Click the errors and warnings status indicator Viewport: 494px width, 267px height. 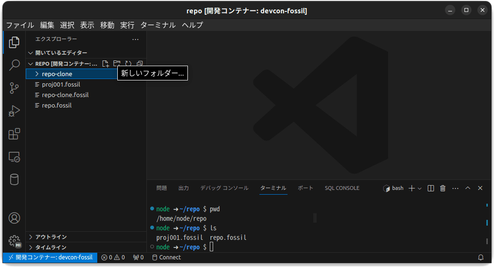coord(113,257)
